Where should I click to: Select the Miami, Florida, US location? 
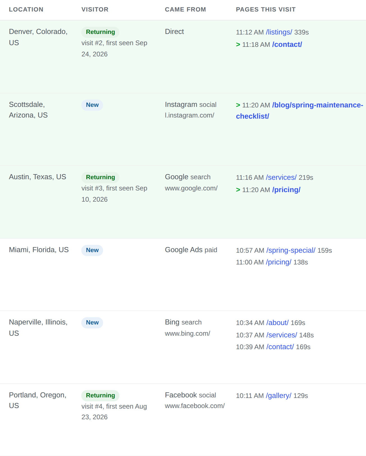39,250
